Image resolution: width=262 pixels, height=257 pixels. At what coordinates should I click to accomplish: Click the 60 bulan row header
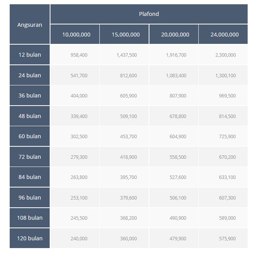[30, 136]
